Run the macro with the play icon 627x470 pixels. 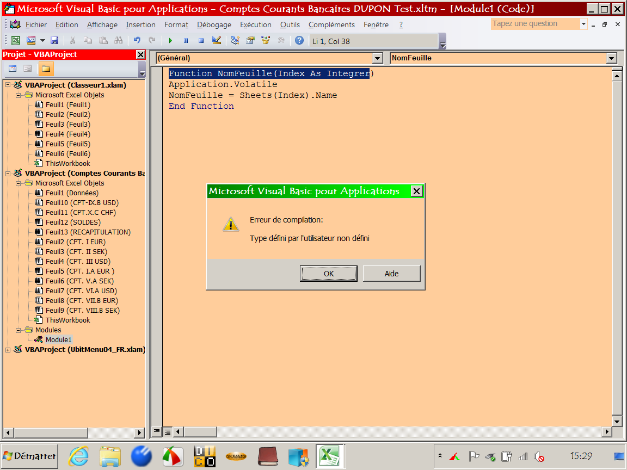(x=171, y=40)
